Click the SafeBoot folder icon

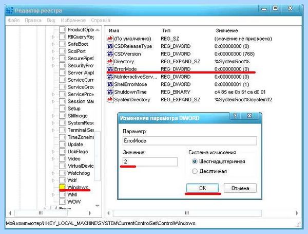tap(62, 44)
